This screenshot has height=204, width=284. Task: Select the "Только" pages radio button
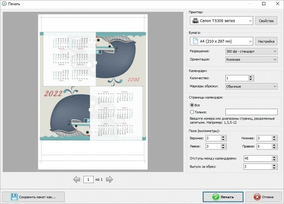pos(192,112)
